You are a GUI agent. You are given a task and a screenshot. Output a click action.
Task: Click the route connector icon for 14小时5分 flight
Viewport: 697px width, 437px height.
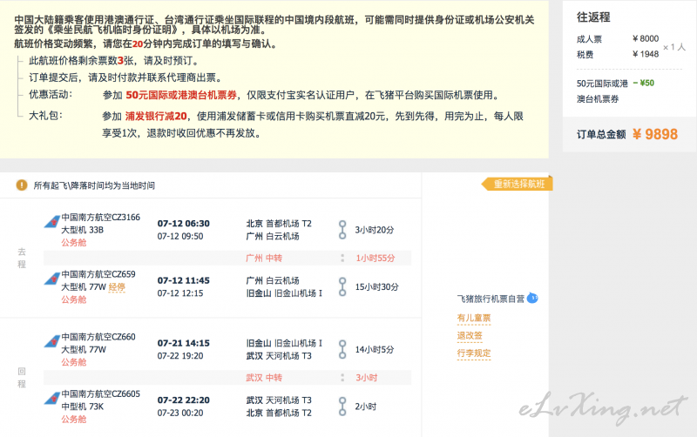pyautogui.click(x=342, y=349)
